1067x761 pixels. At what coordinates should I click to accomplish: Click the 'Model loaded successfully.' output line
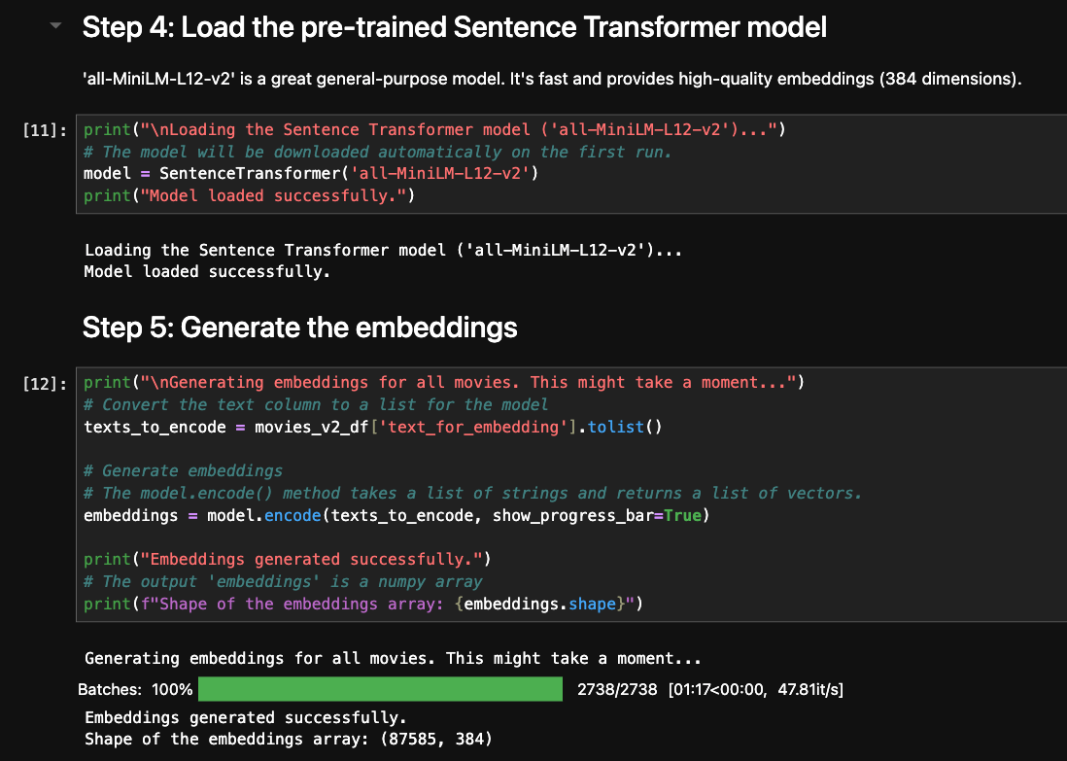pos(207,271)
